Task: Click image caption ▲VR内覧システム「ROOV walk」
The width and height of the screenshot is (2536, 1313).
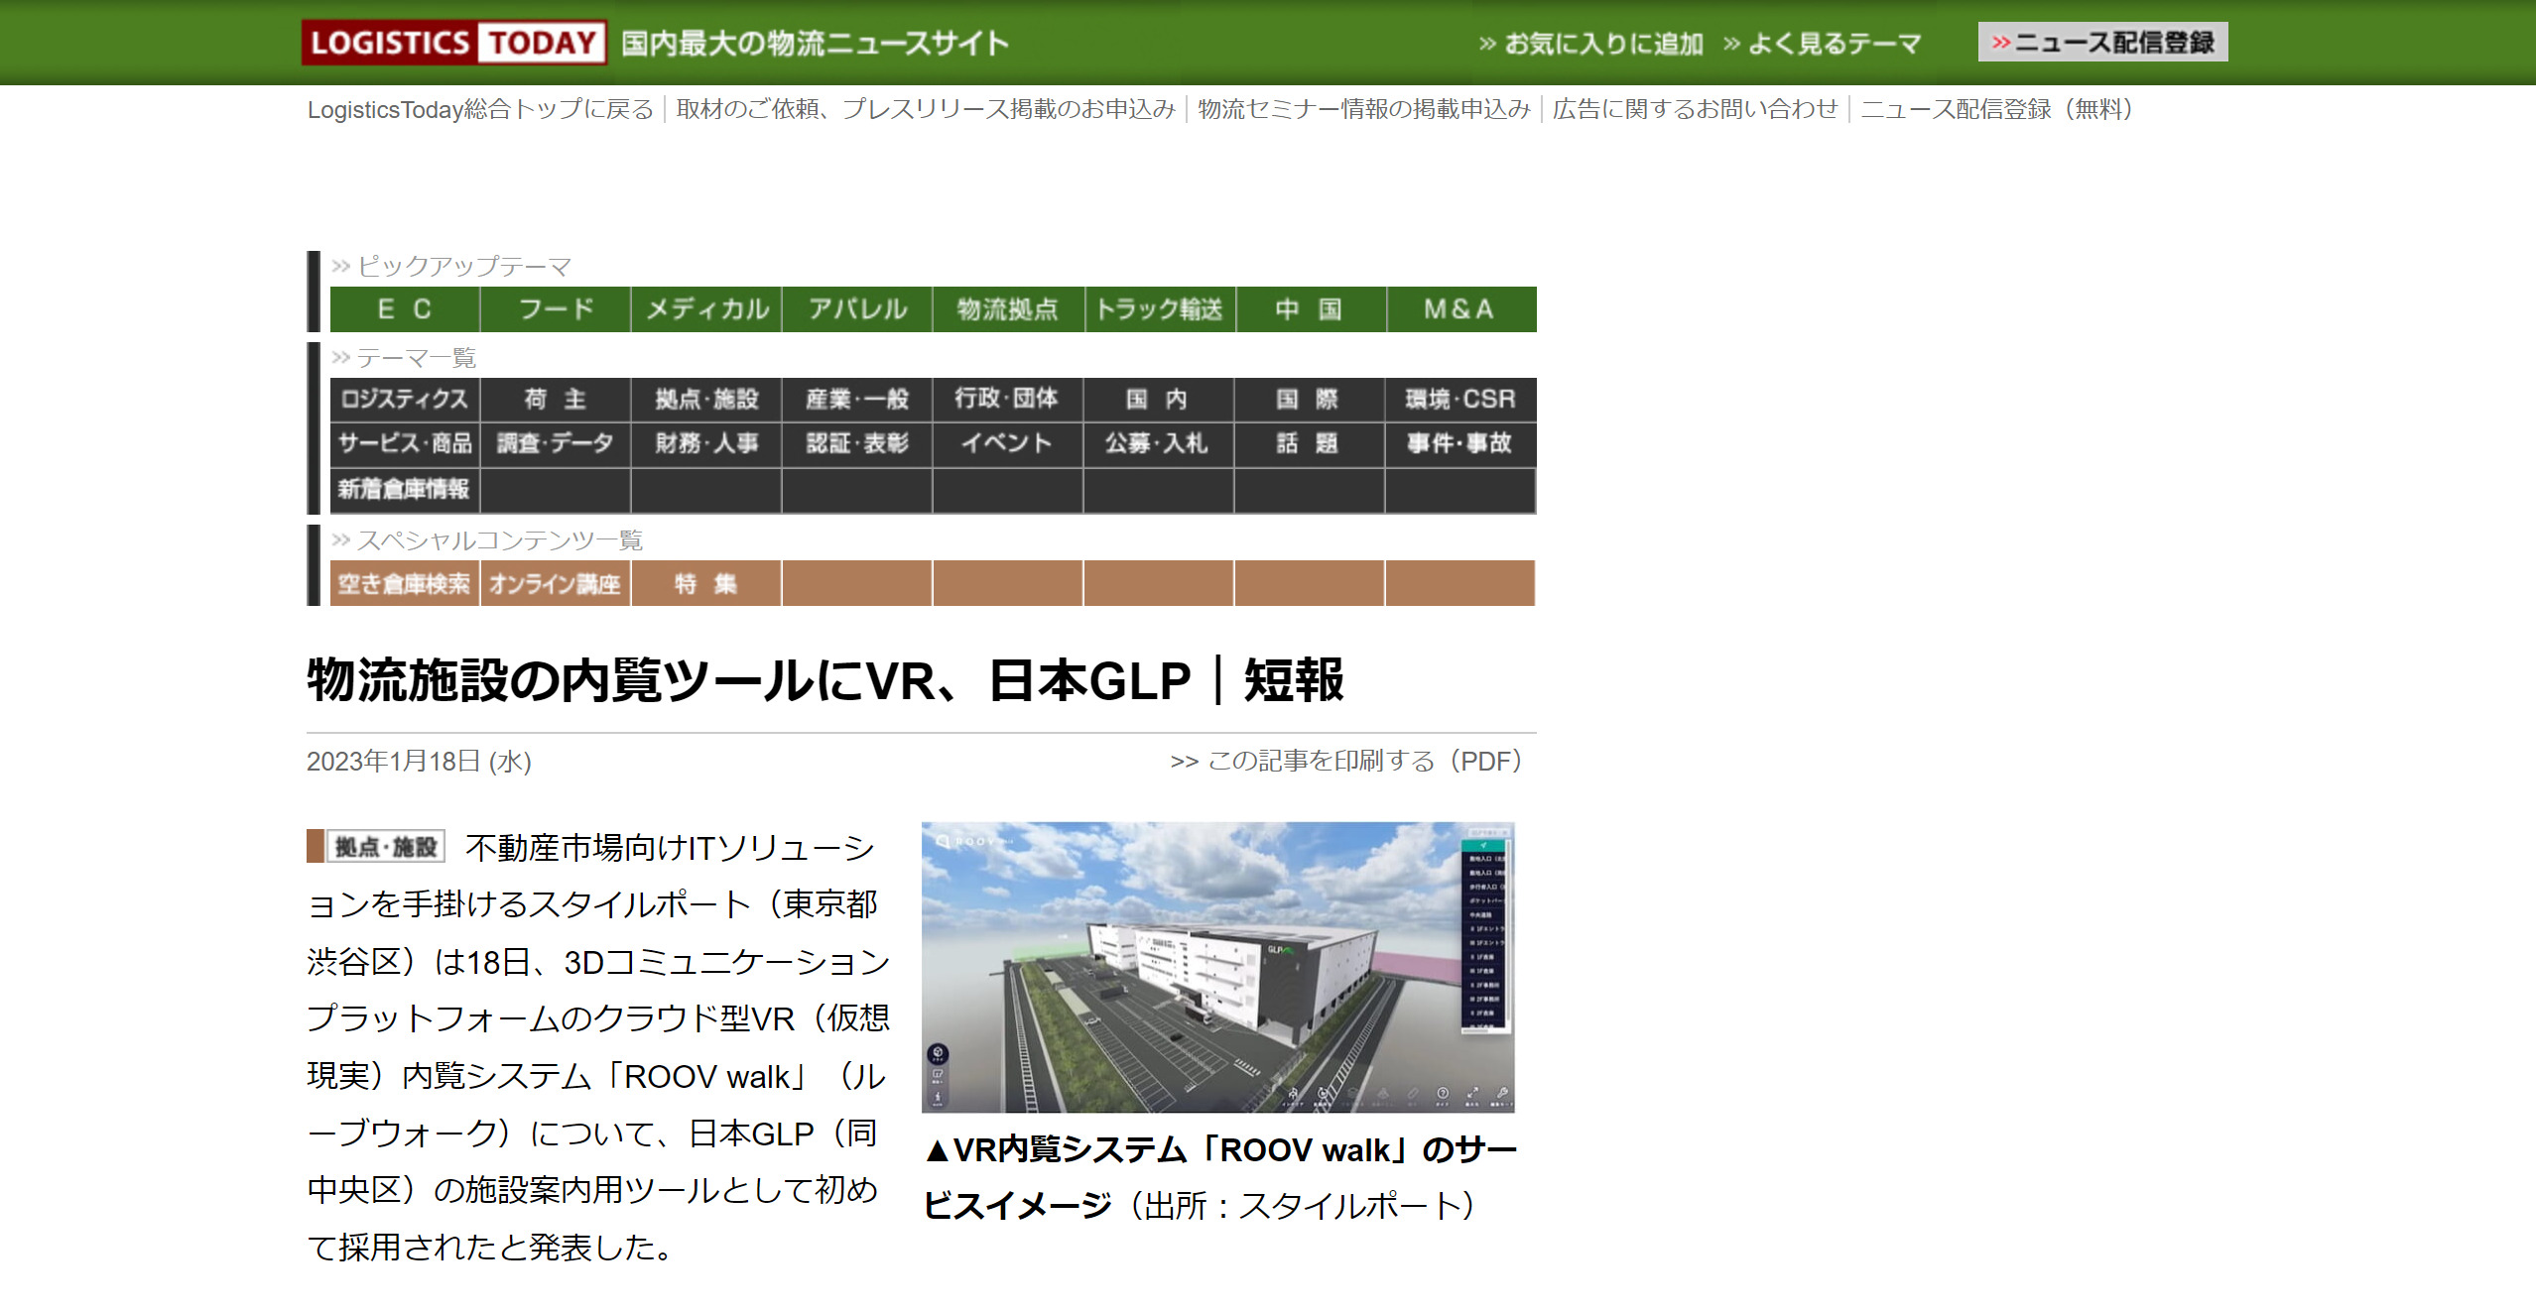Action: click(x=1220, y=1177)
